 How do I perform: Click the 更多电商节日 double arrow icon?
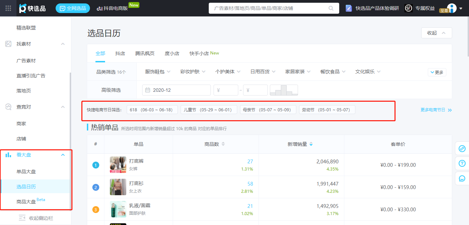[x=450, y=110]
